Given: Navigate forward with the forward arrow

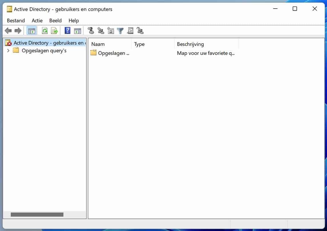Looking at the screenshot, I should tap(17, 31).
